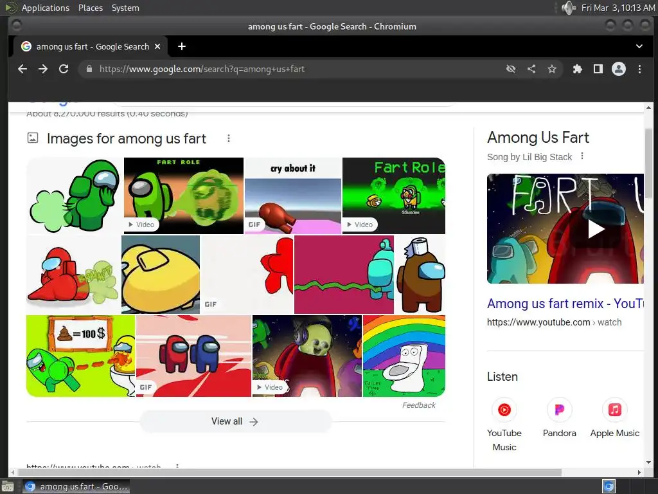
Task: Click the clock showing Fri Mar 3
Action: click(x=618, y=8)
